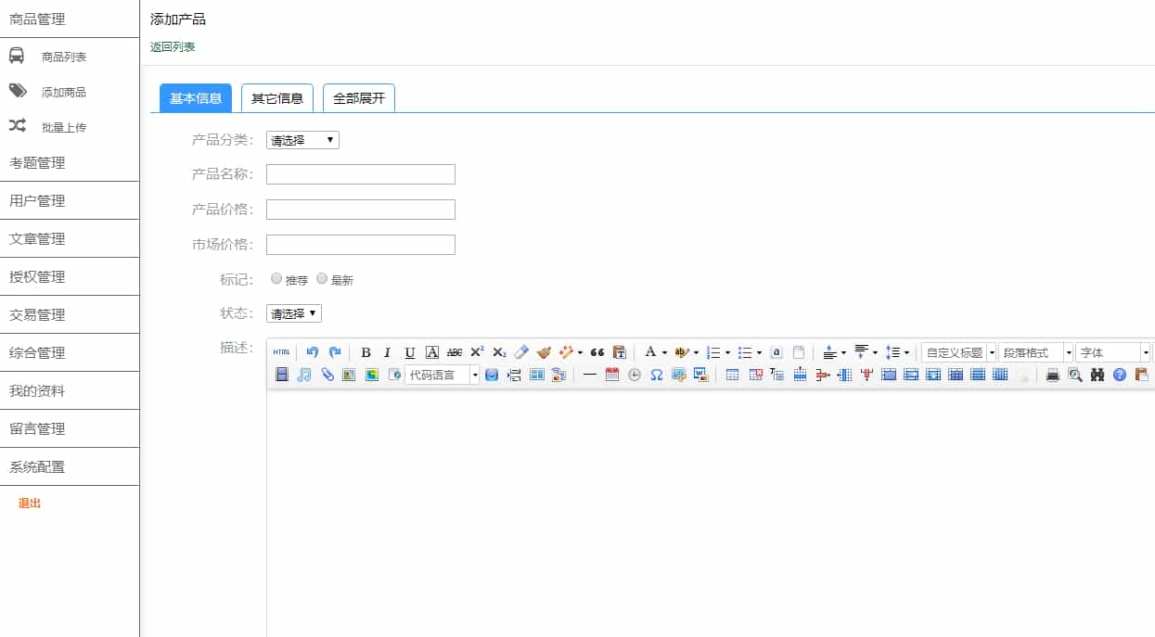1155x637 pixels.
Task: Open editor help question mark icon
Action: coord(1120,375)
